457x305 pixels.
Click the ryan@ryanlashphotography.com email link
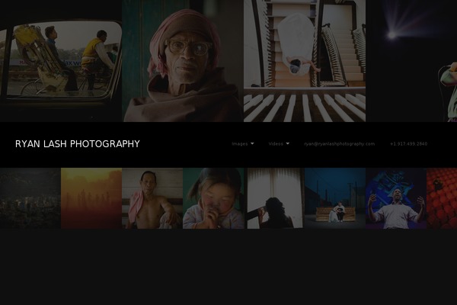[x=340, y=143]
